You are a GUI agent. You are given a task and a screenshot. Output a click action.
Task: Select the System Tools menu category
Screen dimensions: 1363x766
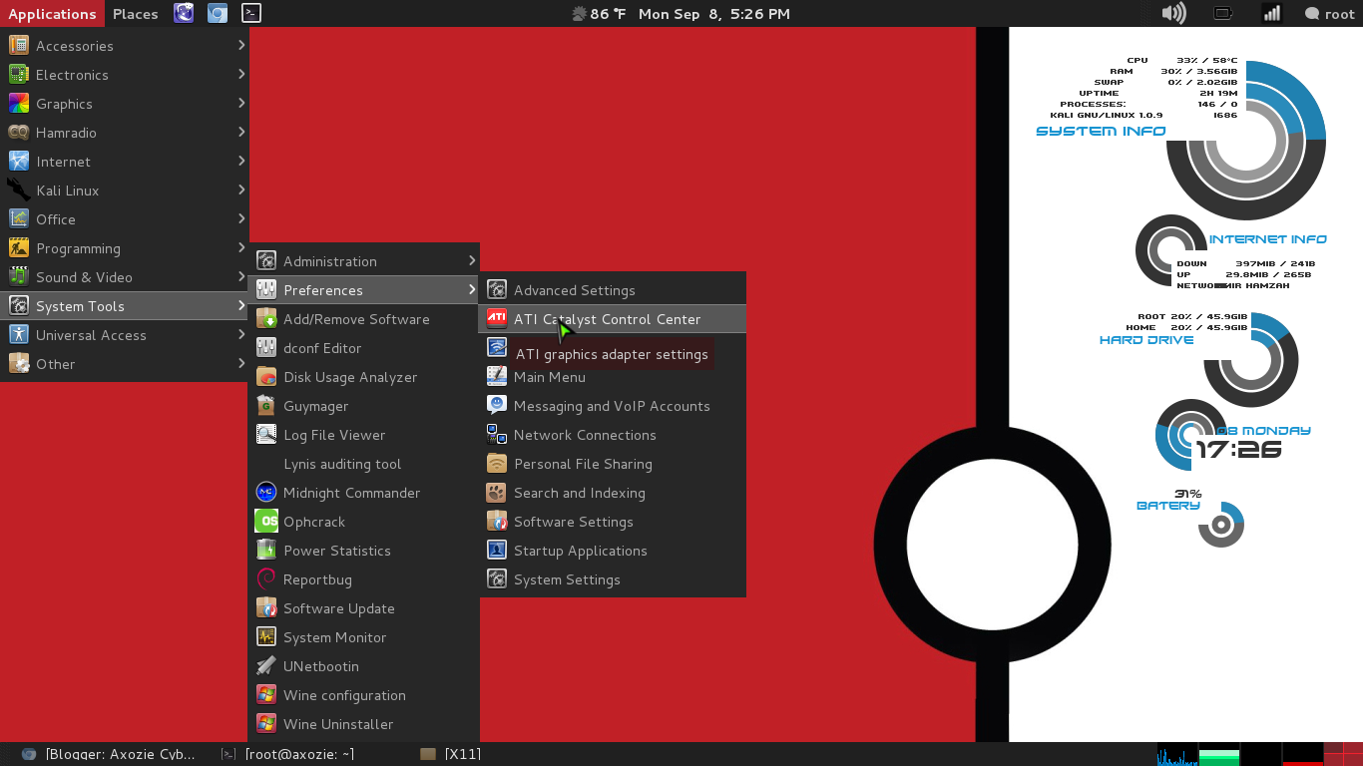click(125, 306)
